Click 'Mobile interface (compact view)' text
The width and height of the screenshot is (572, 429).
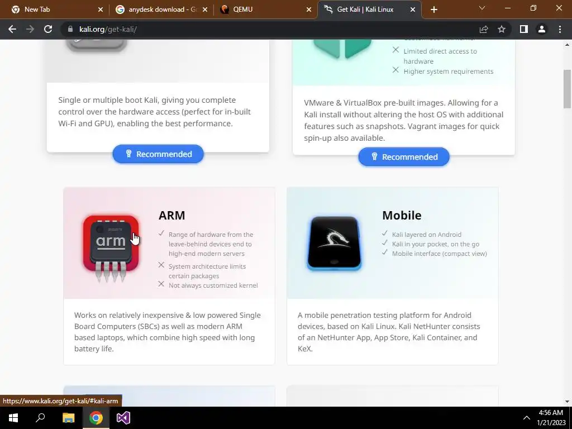click(x=440, y=254)
